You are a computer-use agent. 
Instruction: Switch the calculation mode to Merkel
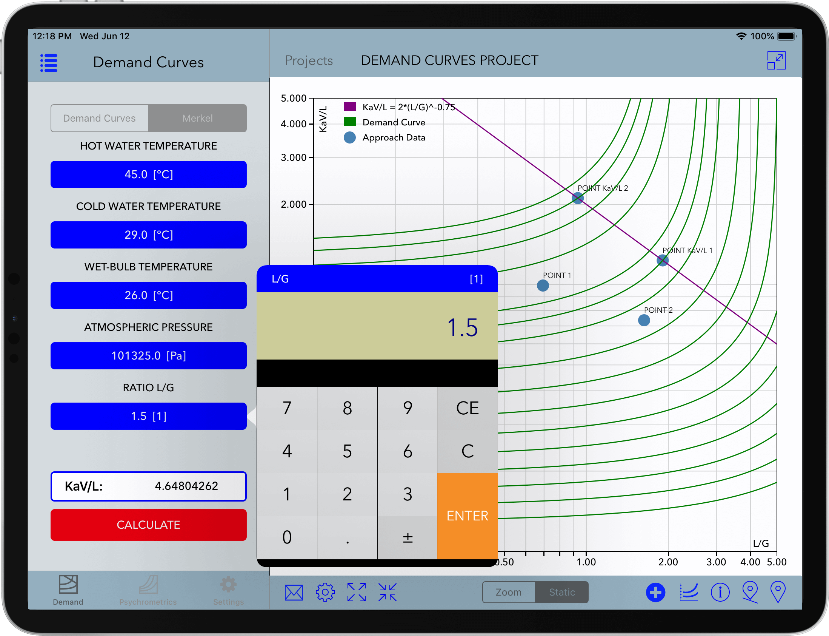click(197, 118)
